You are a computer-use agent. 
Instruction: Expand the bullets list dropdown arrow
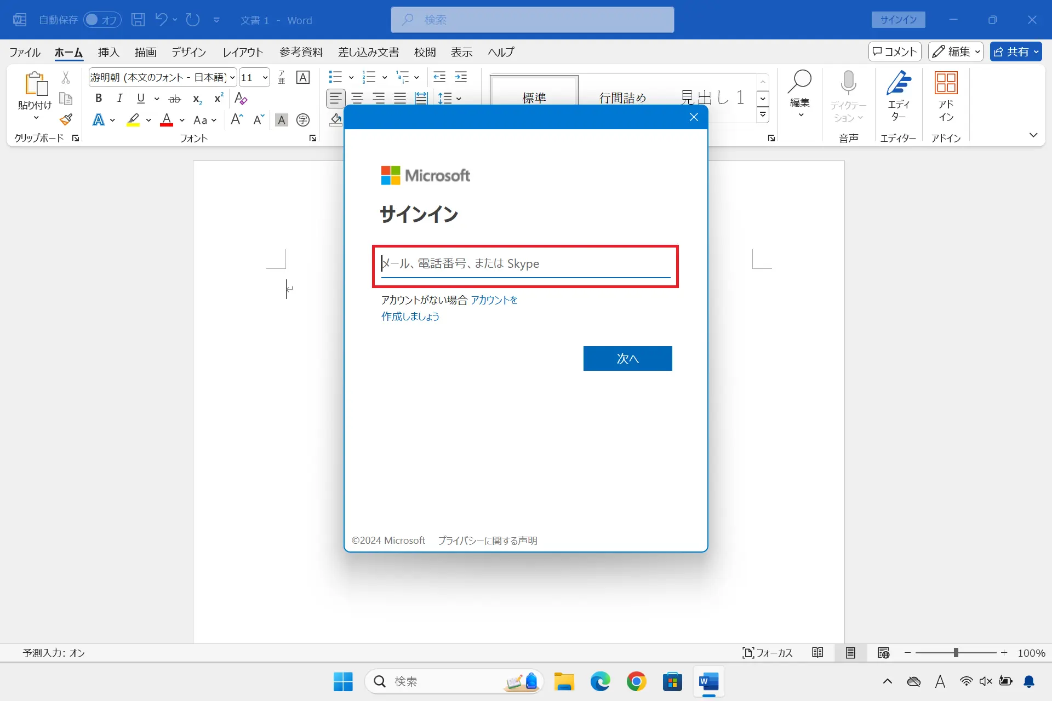[x=351, y=77]
